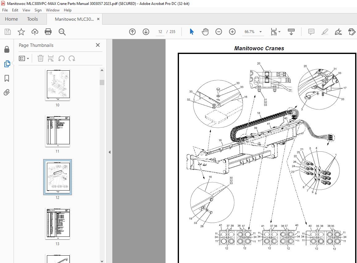Toggle Page Thumbnails sidebar icon
The width and height of the screenshot is (357, 263).
[x=7, y=64]
